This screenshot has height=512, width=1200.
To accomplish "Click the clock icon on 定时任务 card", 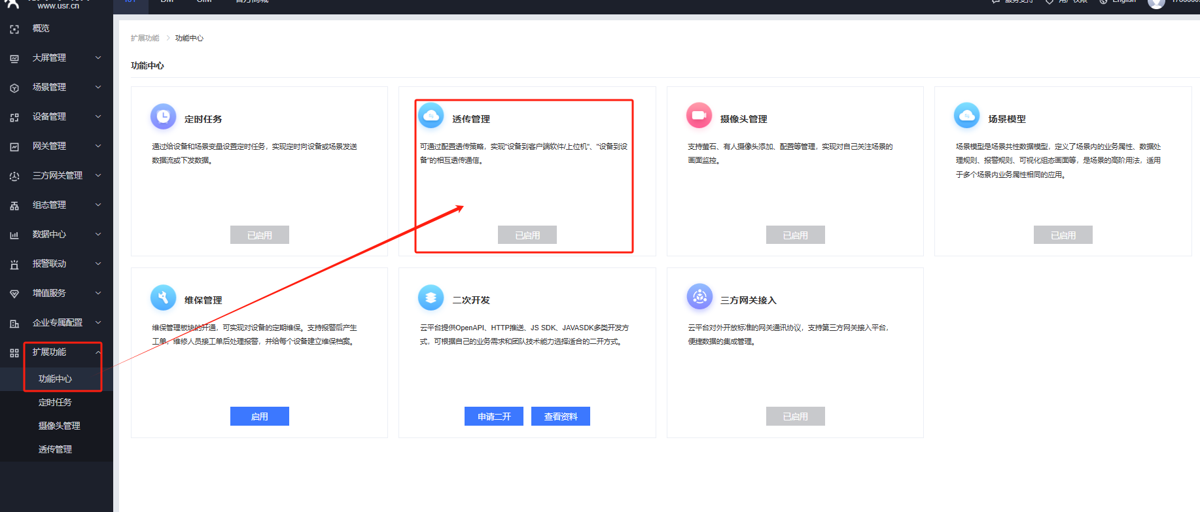I will (164, 116).
